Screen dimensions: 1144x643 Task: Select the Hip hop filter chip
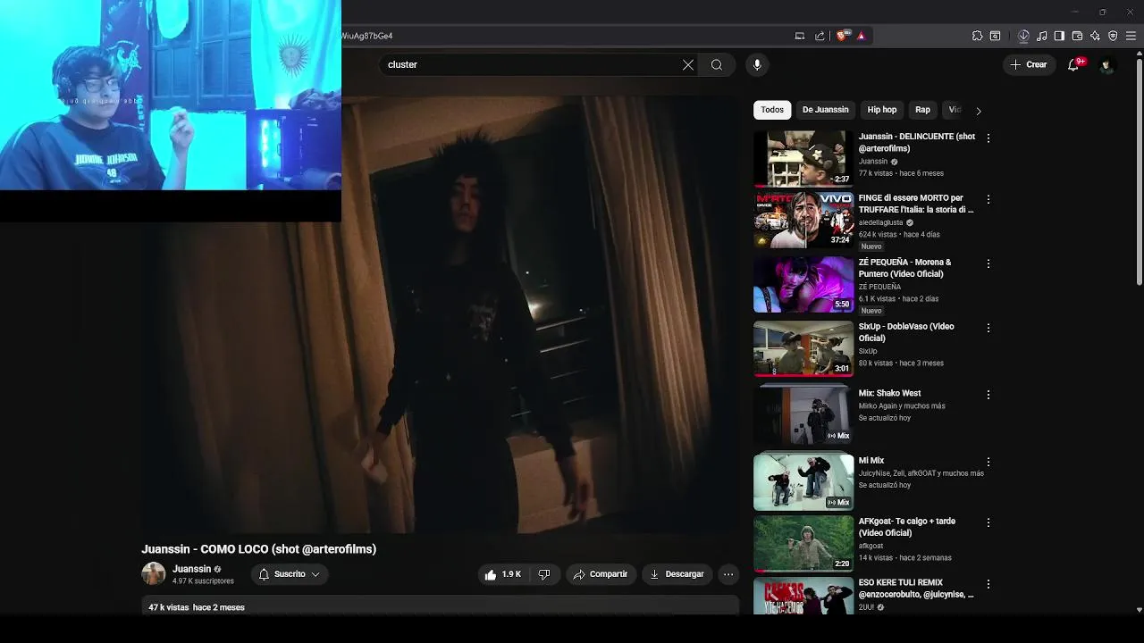point(881,110)
